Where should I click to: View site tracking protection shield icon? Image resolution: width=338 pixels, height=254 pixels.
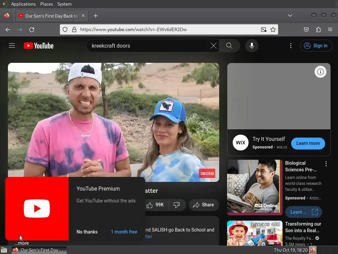[65, 29]
